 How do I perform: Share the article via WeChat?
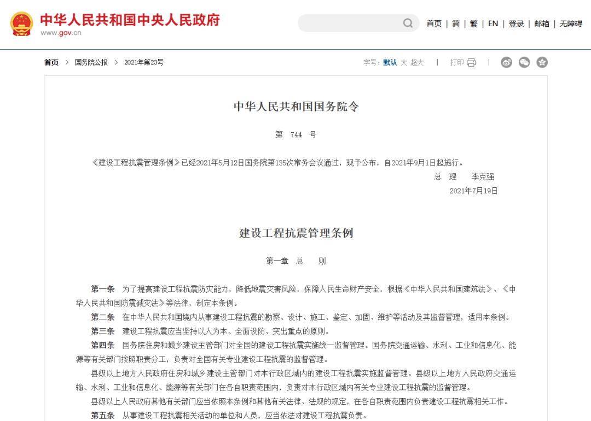(524, 62)
